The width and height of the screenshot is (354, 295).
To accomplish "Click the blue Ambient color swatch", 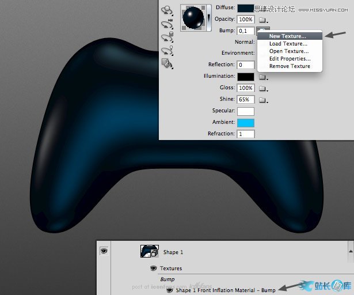I will click(246, 123).
